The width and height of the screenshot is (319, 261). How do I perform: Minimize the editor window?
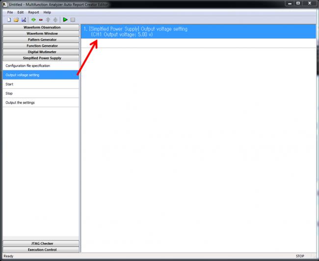[x=290, y=3]
